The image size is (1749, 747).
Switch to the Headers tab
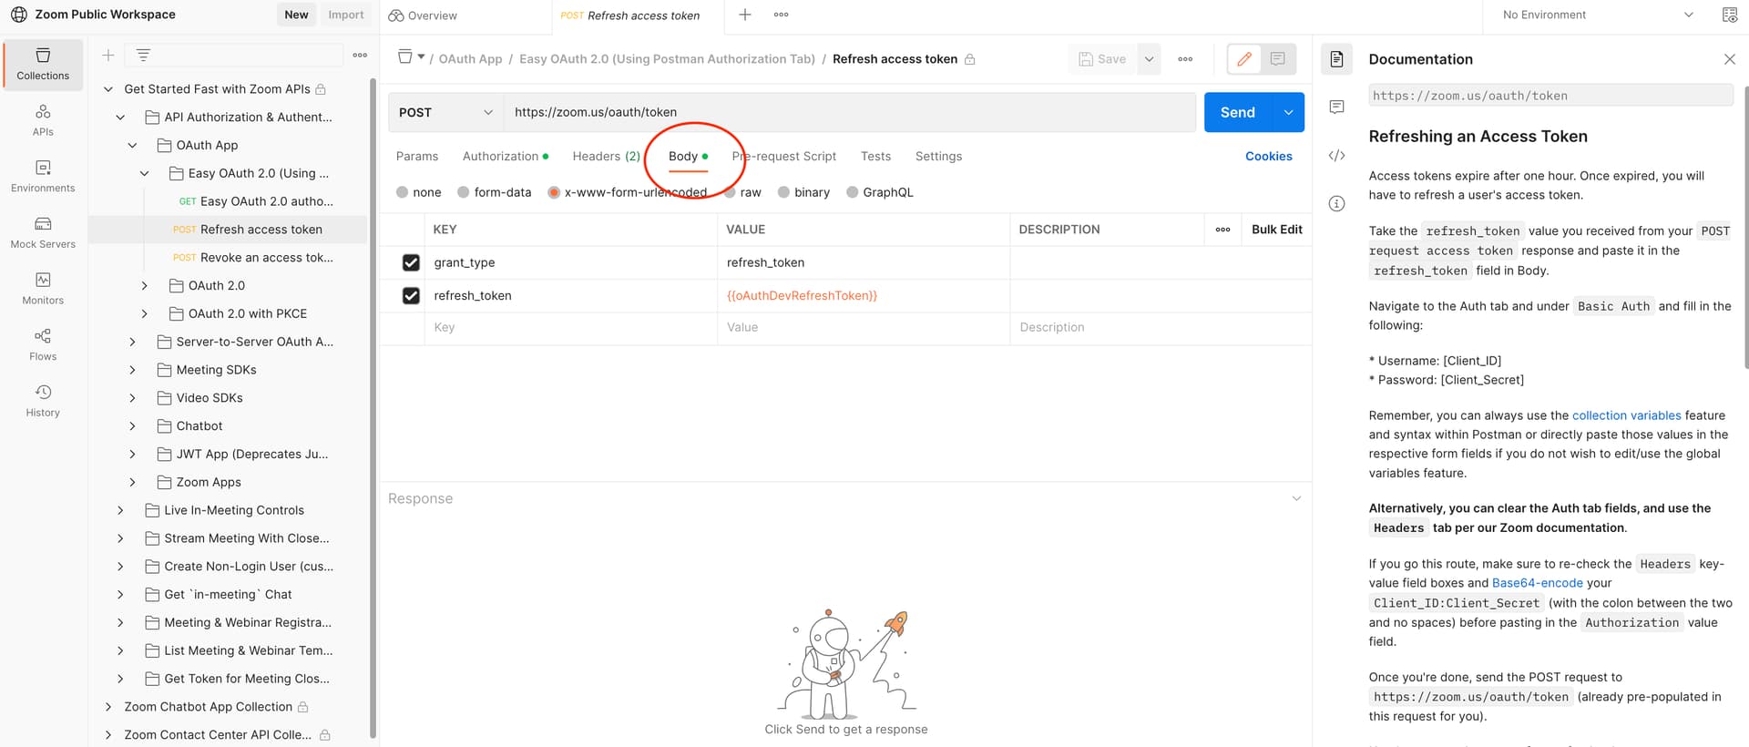(x=607, y=157)
